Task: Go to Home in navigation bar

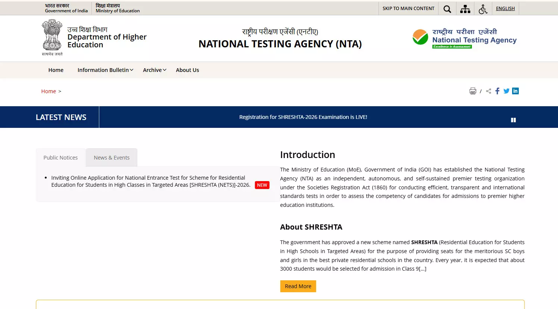Action: [x=56, y=70]
